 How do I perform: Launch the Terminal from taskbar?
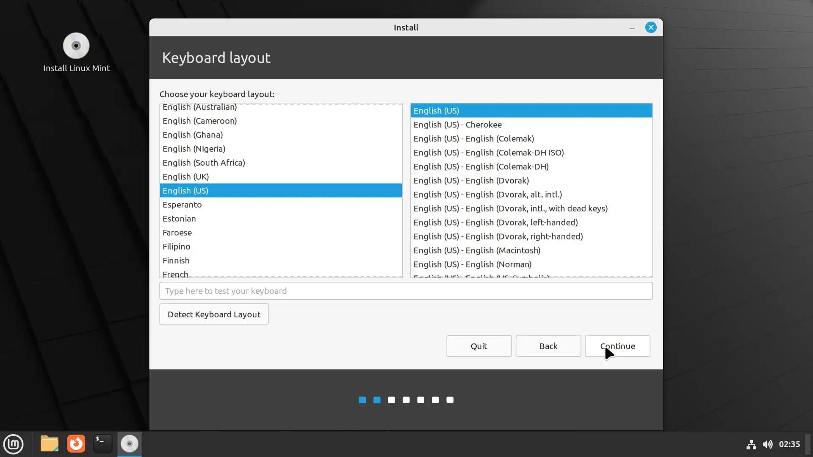tap(102, 444)
